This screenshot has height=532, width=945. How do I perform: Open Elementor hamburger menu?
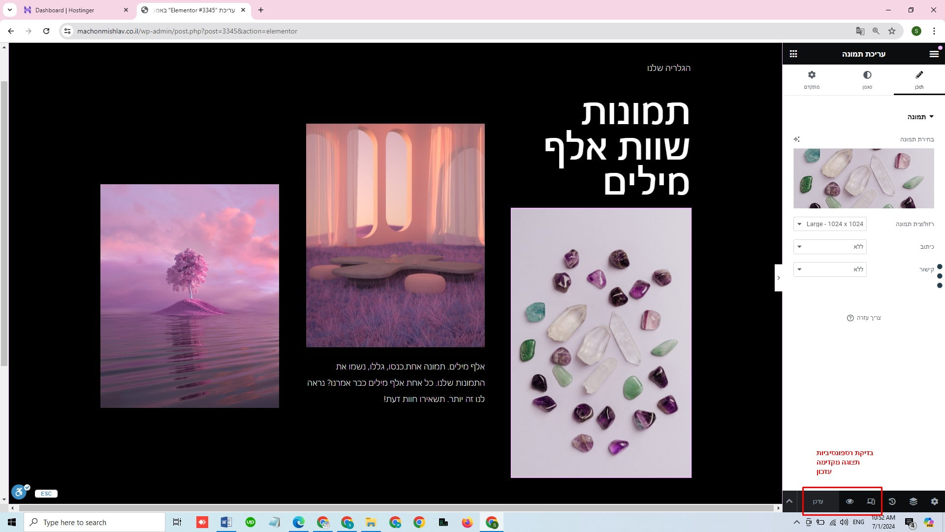pyautogui.click(x=934, y=54)
